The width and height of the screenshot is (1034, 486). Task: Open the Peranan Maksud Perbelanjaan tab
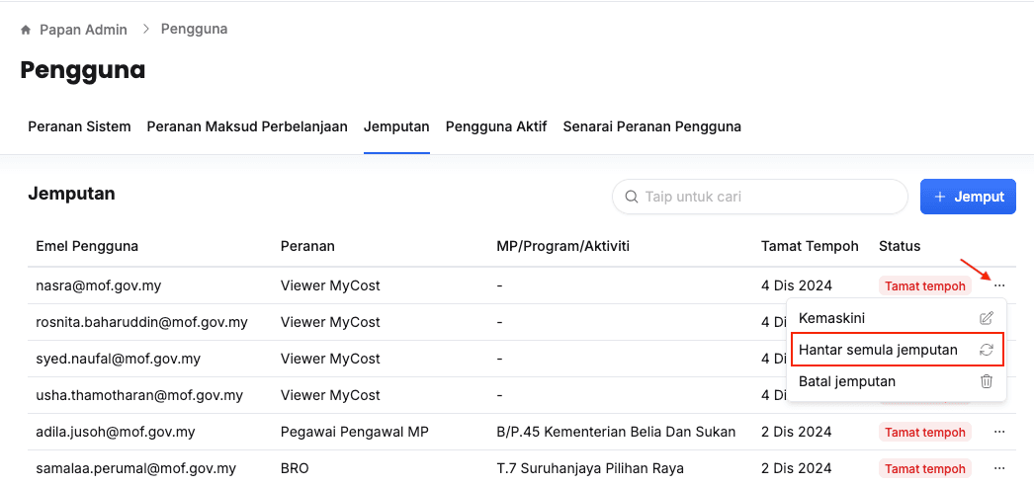point(247,126)
